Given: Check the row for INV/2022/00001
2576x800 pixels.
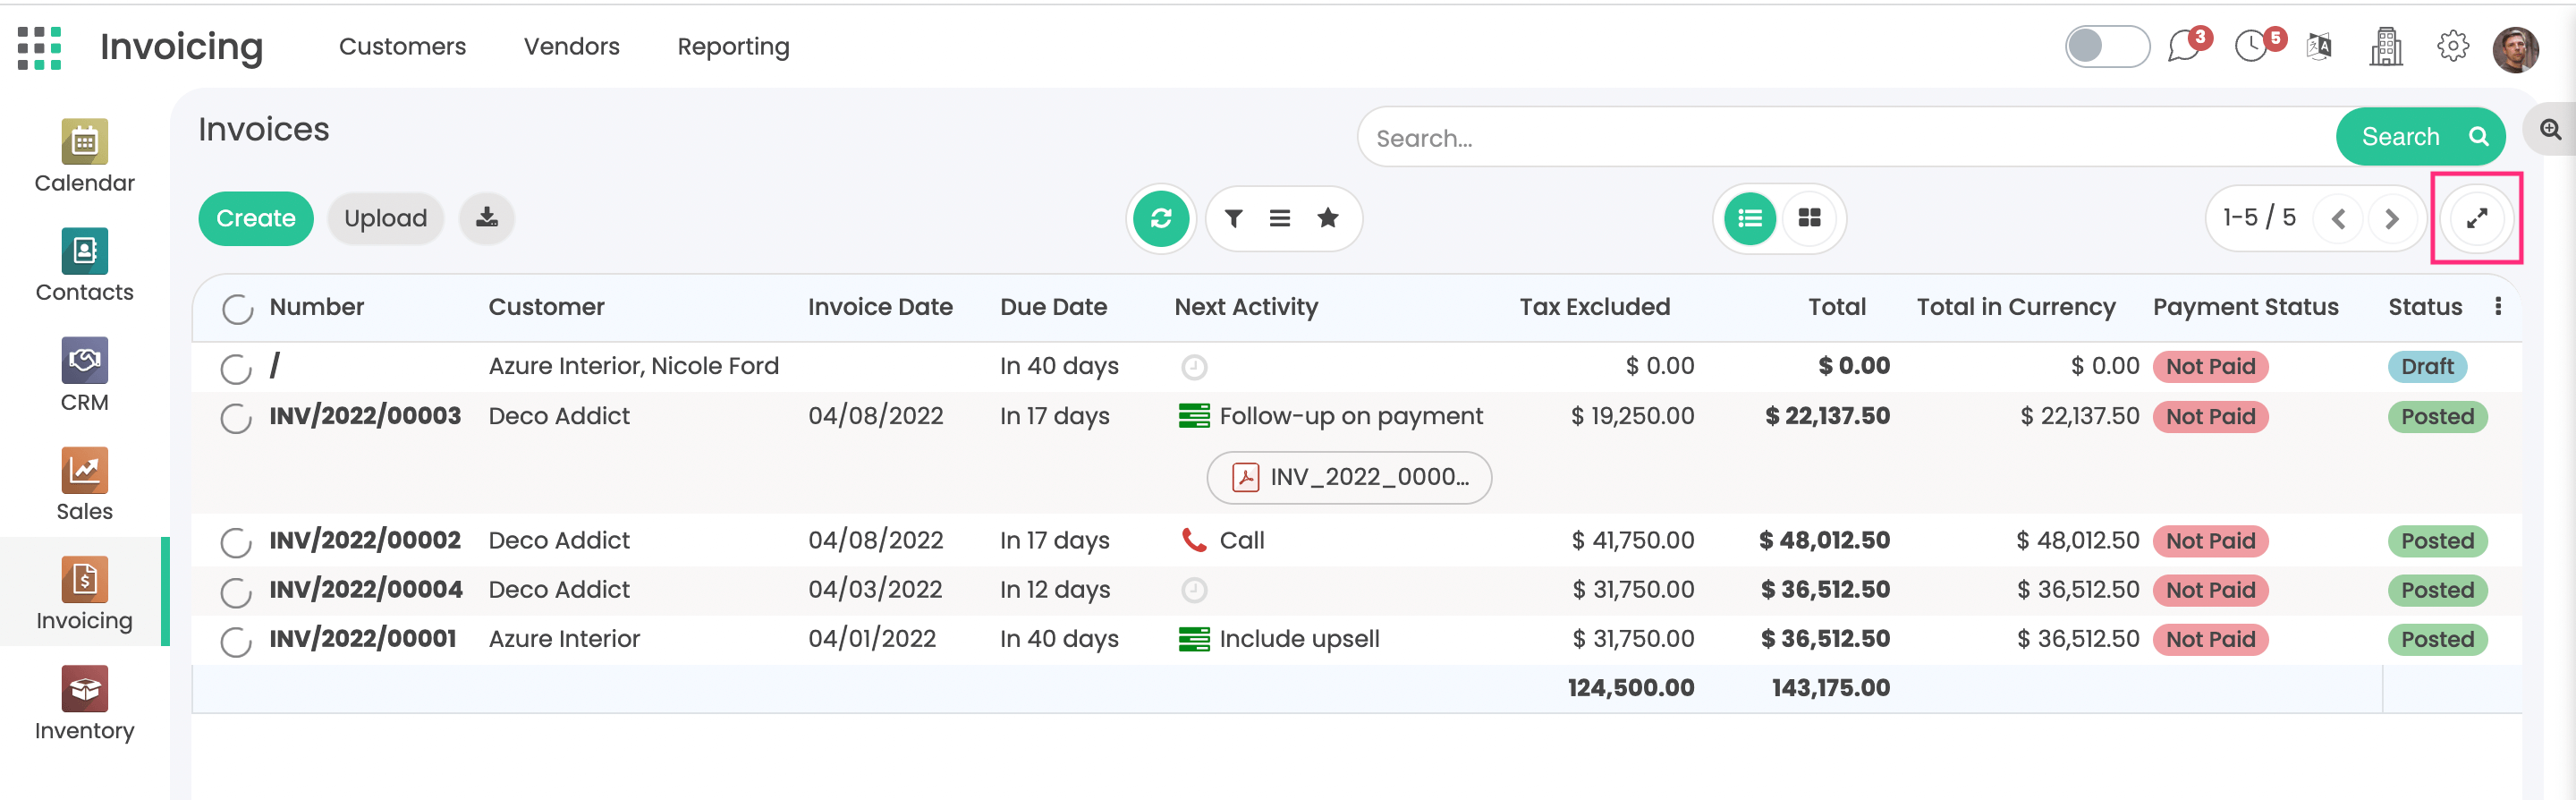Looking at the screenshot, I should point(236,641).
